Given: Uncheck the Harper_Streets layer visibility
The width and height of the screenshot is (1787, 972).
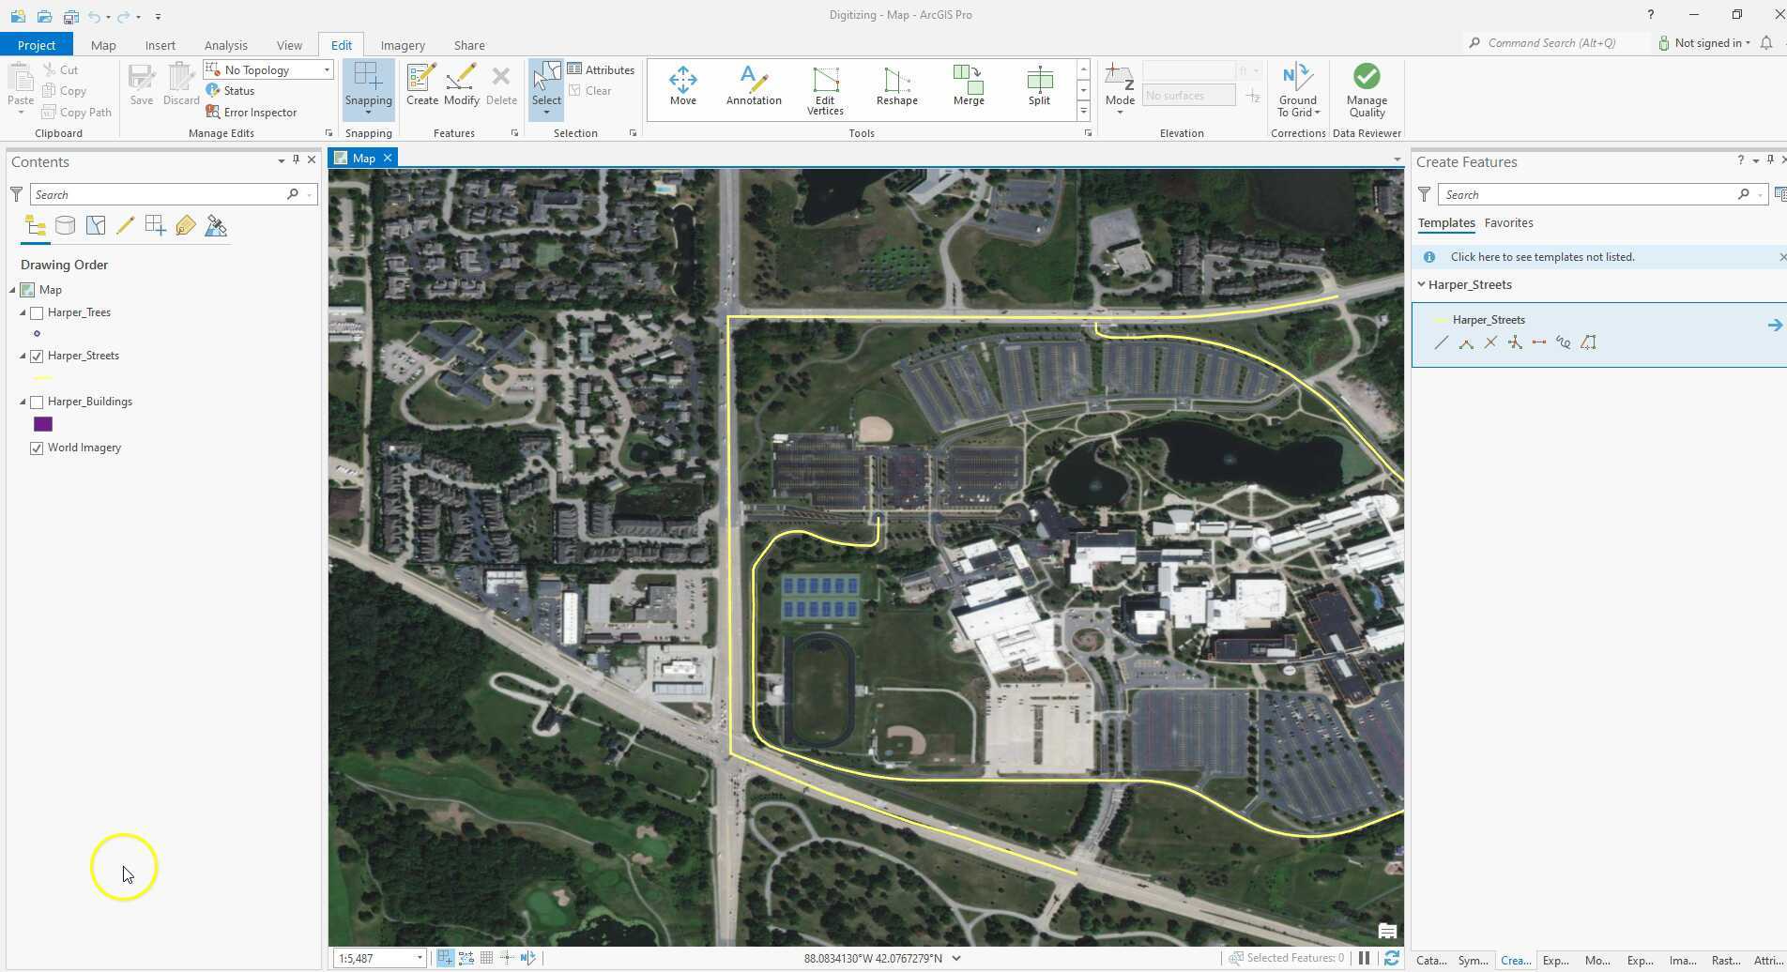Looking at the screenshot, I should coord(38,357).
